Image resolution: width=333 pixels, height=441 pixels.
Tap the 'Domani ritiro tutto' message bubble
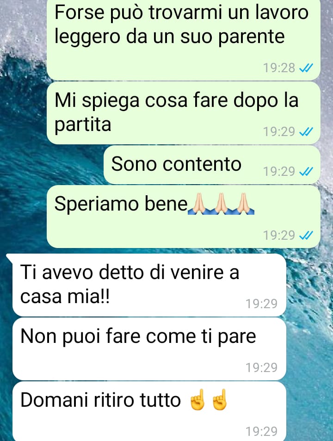tap(149, 411)
